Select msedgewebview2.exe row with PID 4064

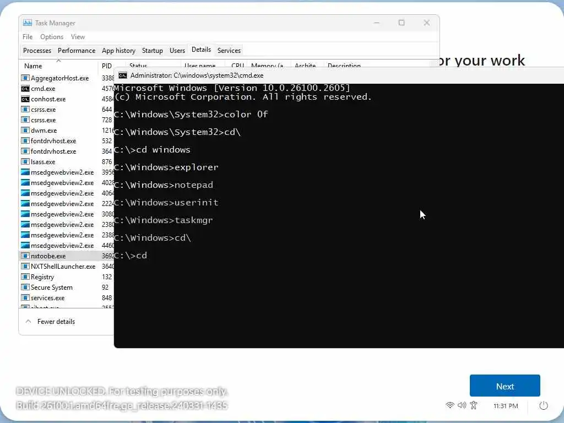point(67,193)
